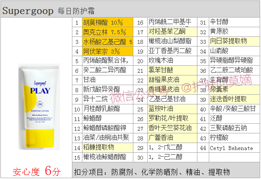The height and width of the screenshot is (179, 261).
Task: Click the cell 1,2-己二醇
Action: click(172, 158)
